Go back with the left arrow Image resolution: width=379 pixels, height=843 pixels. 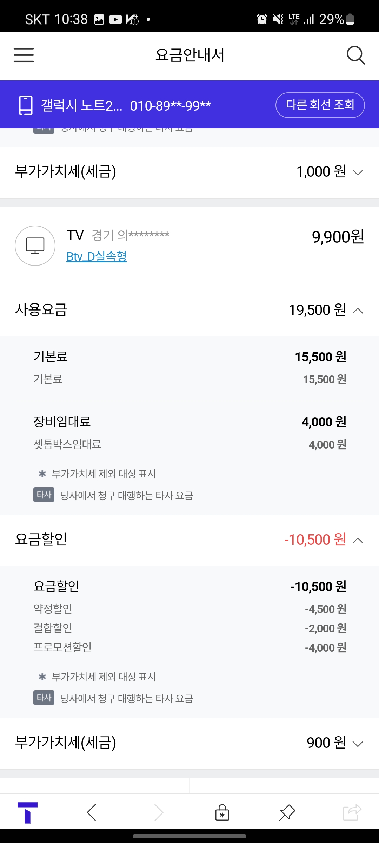click(x=91, y=812)
